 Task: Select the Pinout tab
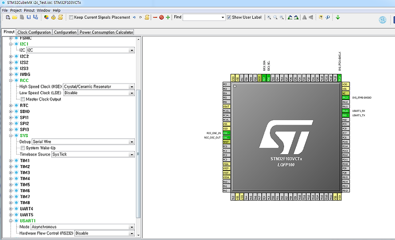click(x=9, y=32)
